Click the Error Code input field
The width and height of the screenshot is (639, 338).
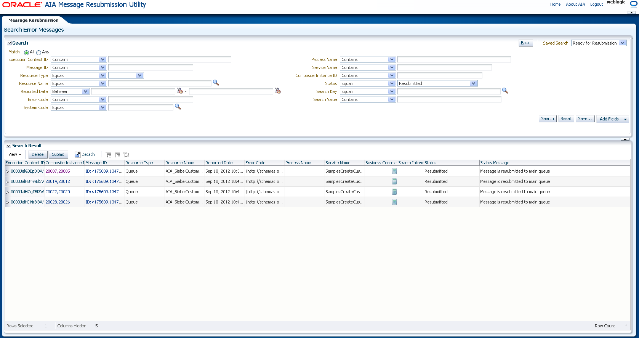click(151, 99)
